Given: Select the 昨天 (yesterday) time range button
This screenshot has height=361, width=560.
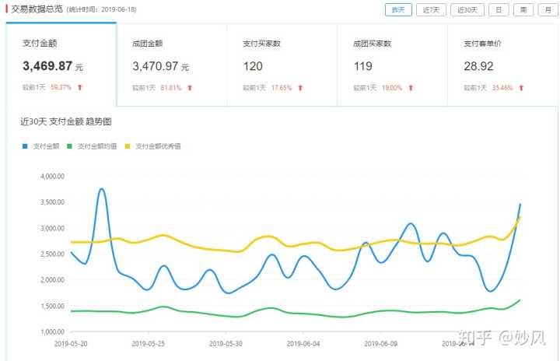Looking at the screenshot, I should [x=398, y=10].
